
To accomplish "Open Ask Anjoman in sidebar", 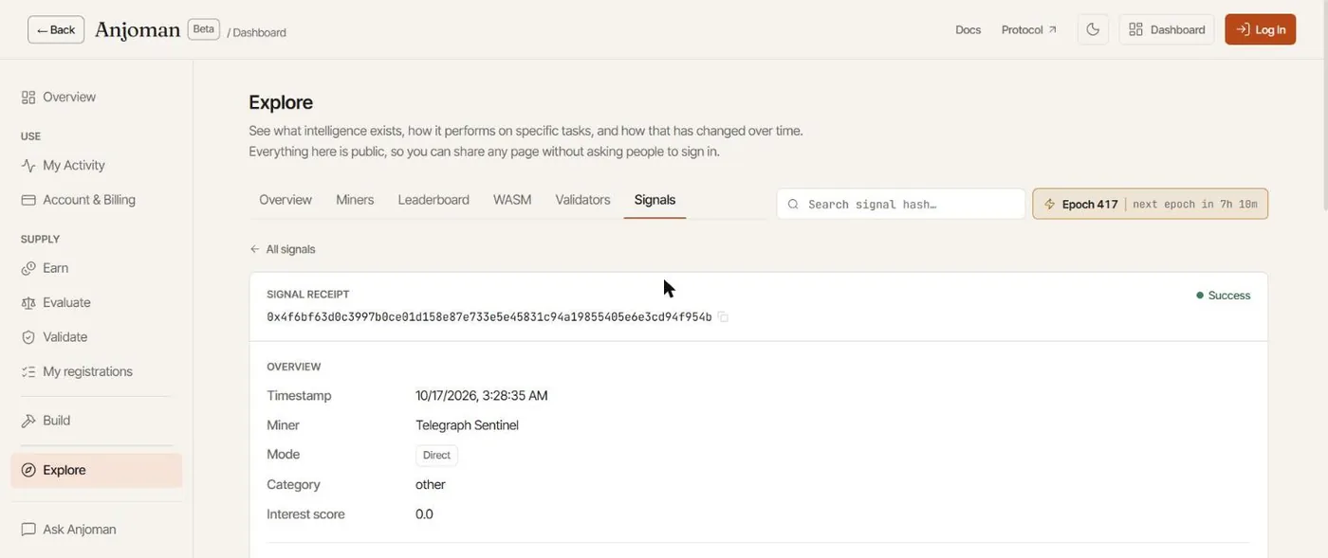I will point(96,530).
